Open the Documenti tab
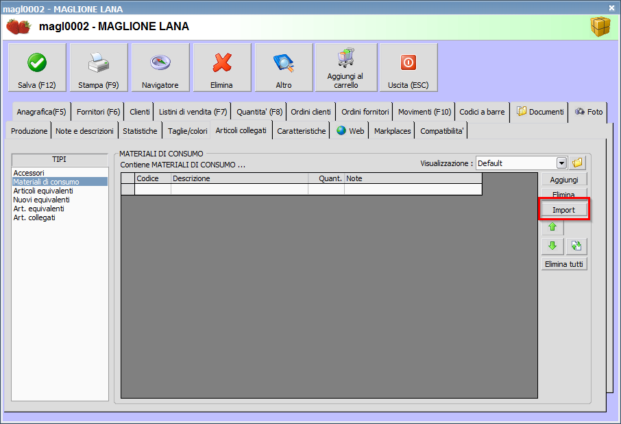 (540, 112)
